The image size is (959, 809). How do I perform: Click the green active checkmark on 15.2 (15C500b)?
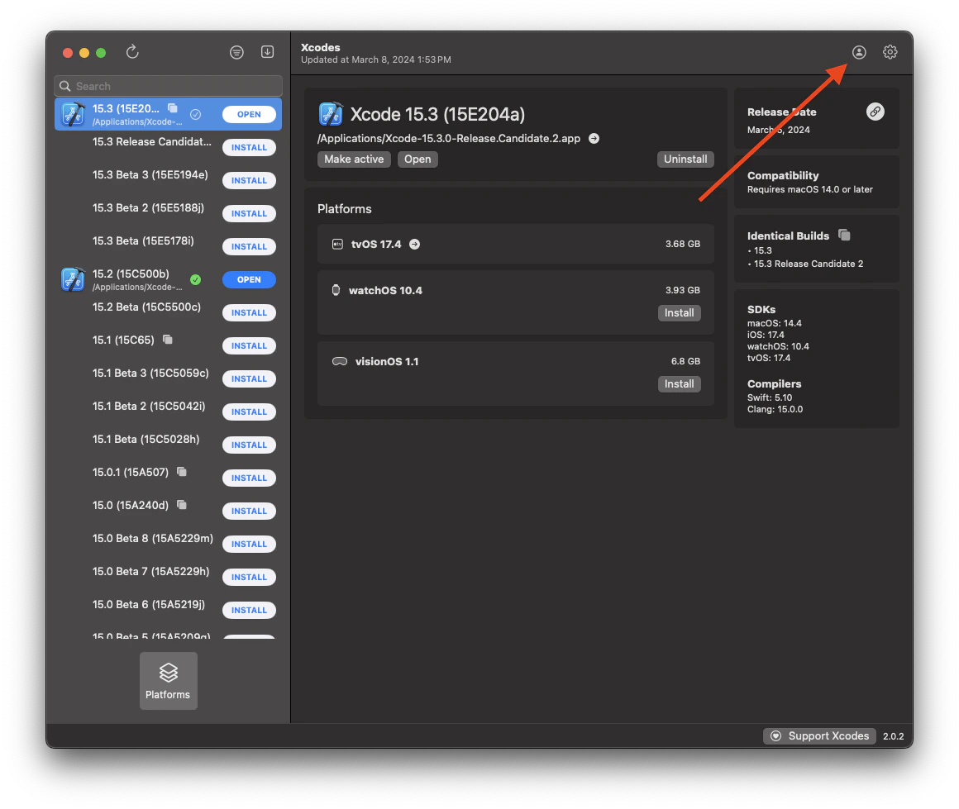(196, 279)
